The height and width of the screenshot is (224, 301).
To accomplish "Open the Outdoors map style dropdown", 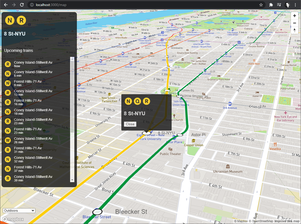I will point(19,211).
